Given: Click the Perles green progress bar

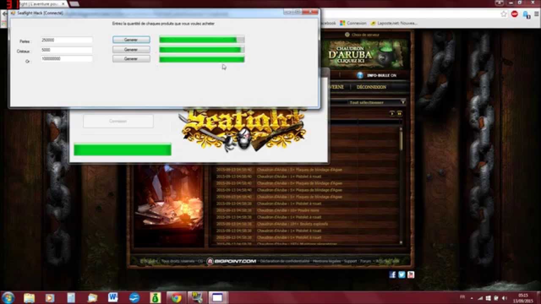Looking at the screenshot, I should [x=202, y=40].
